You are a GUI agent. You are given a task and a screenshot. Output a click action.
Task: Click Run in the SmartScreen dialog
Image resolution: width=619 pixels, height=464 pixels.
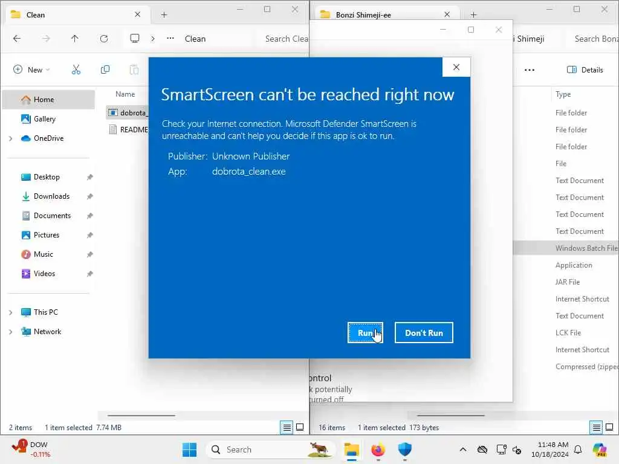coord(365,333)
